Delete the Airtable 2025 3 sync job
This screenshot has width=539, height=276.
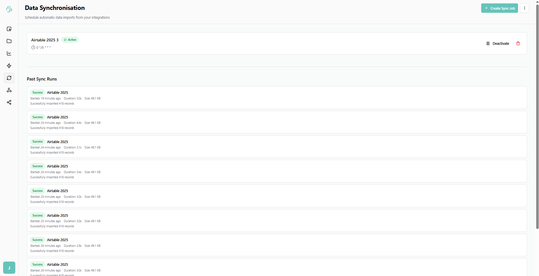pos(518,43)
